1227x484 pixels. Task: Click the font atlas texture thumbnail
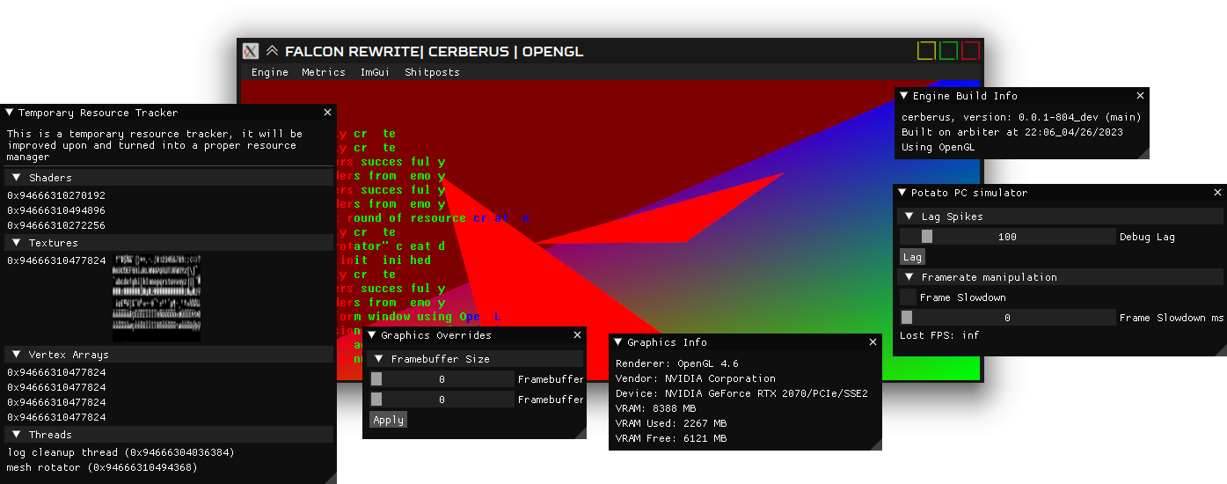[x=157, y=298]
